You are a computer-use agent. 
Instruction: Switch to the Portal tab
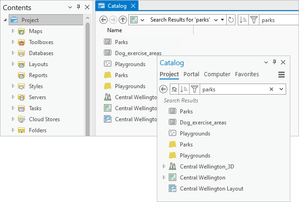point(191,74)
